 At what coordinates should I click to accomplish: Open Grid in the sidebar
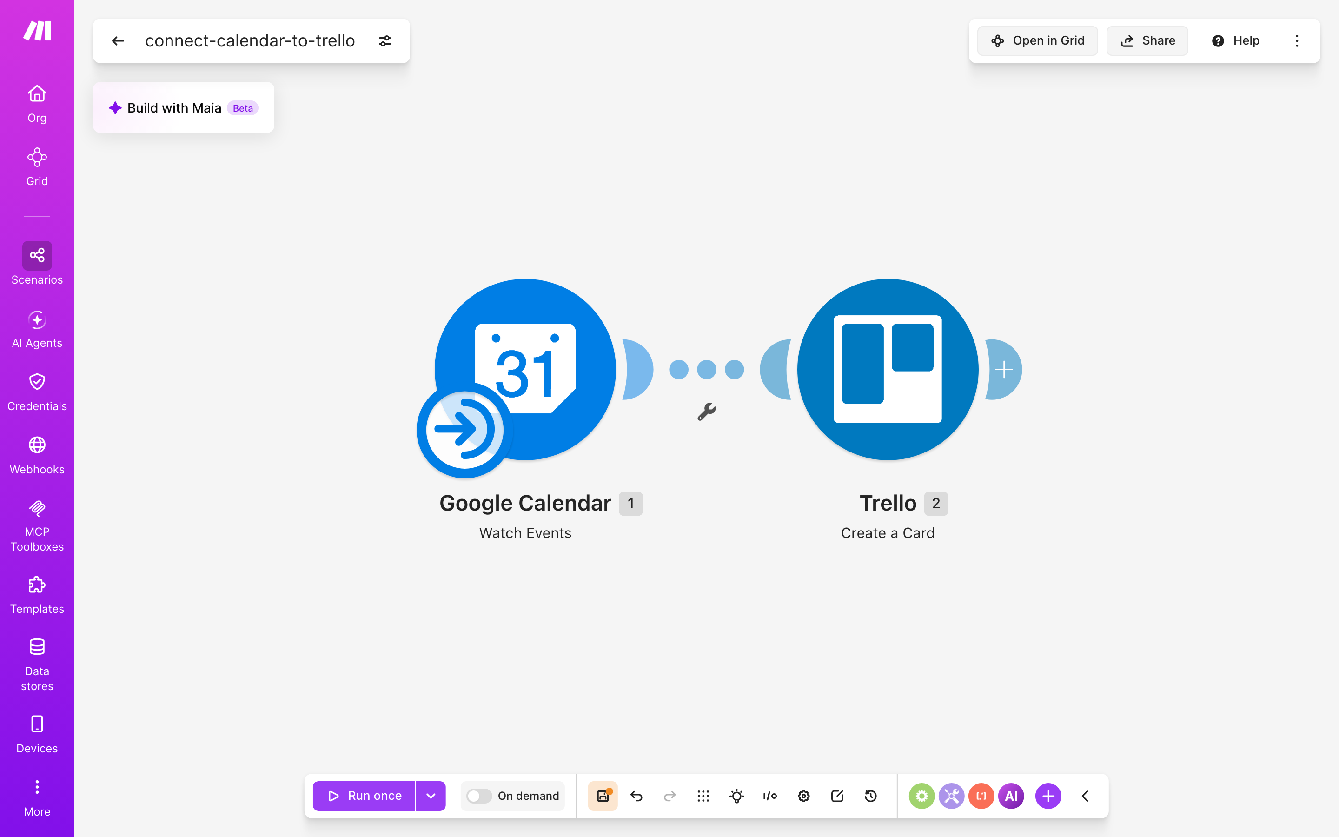tap(37, 167)
